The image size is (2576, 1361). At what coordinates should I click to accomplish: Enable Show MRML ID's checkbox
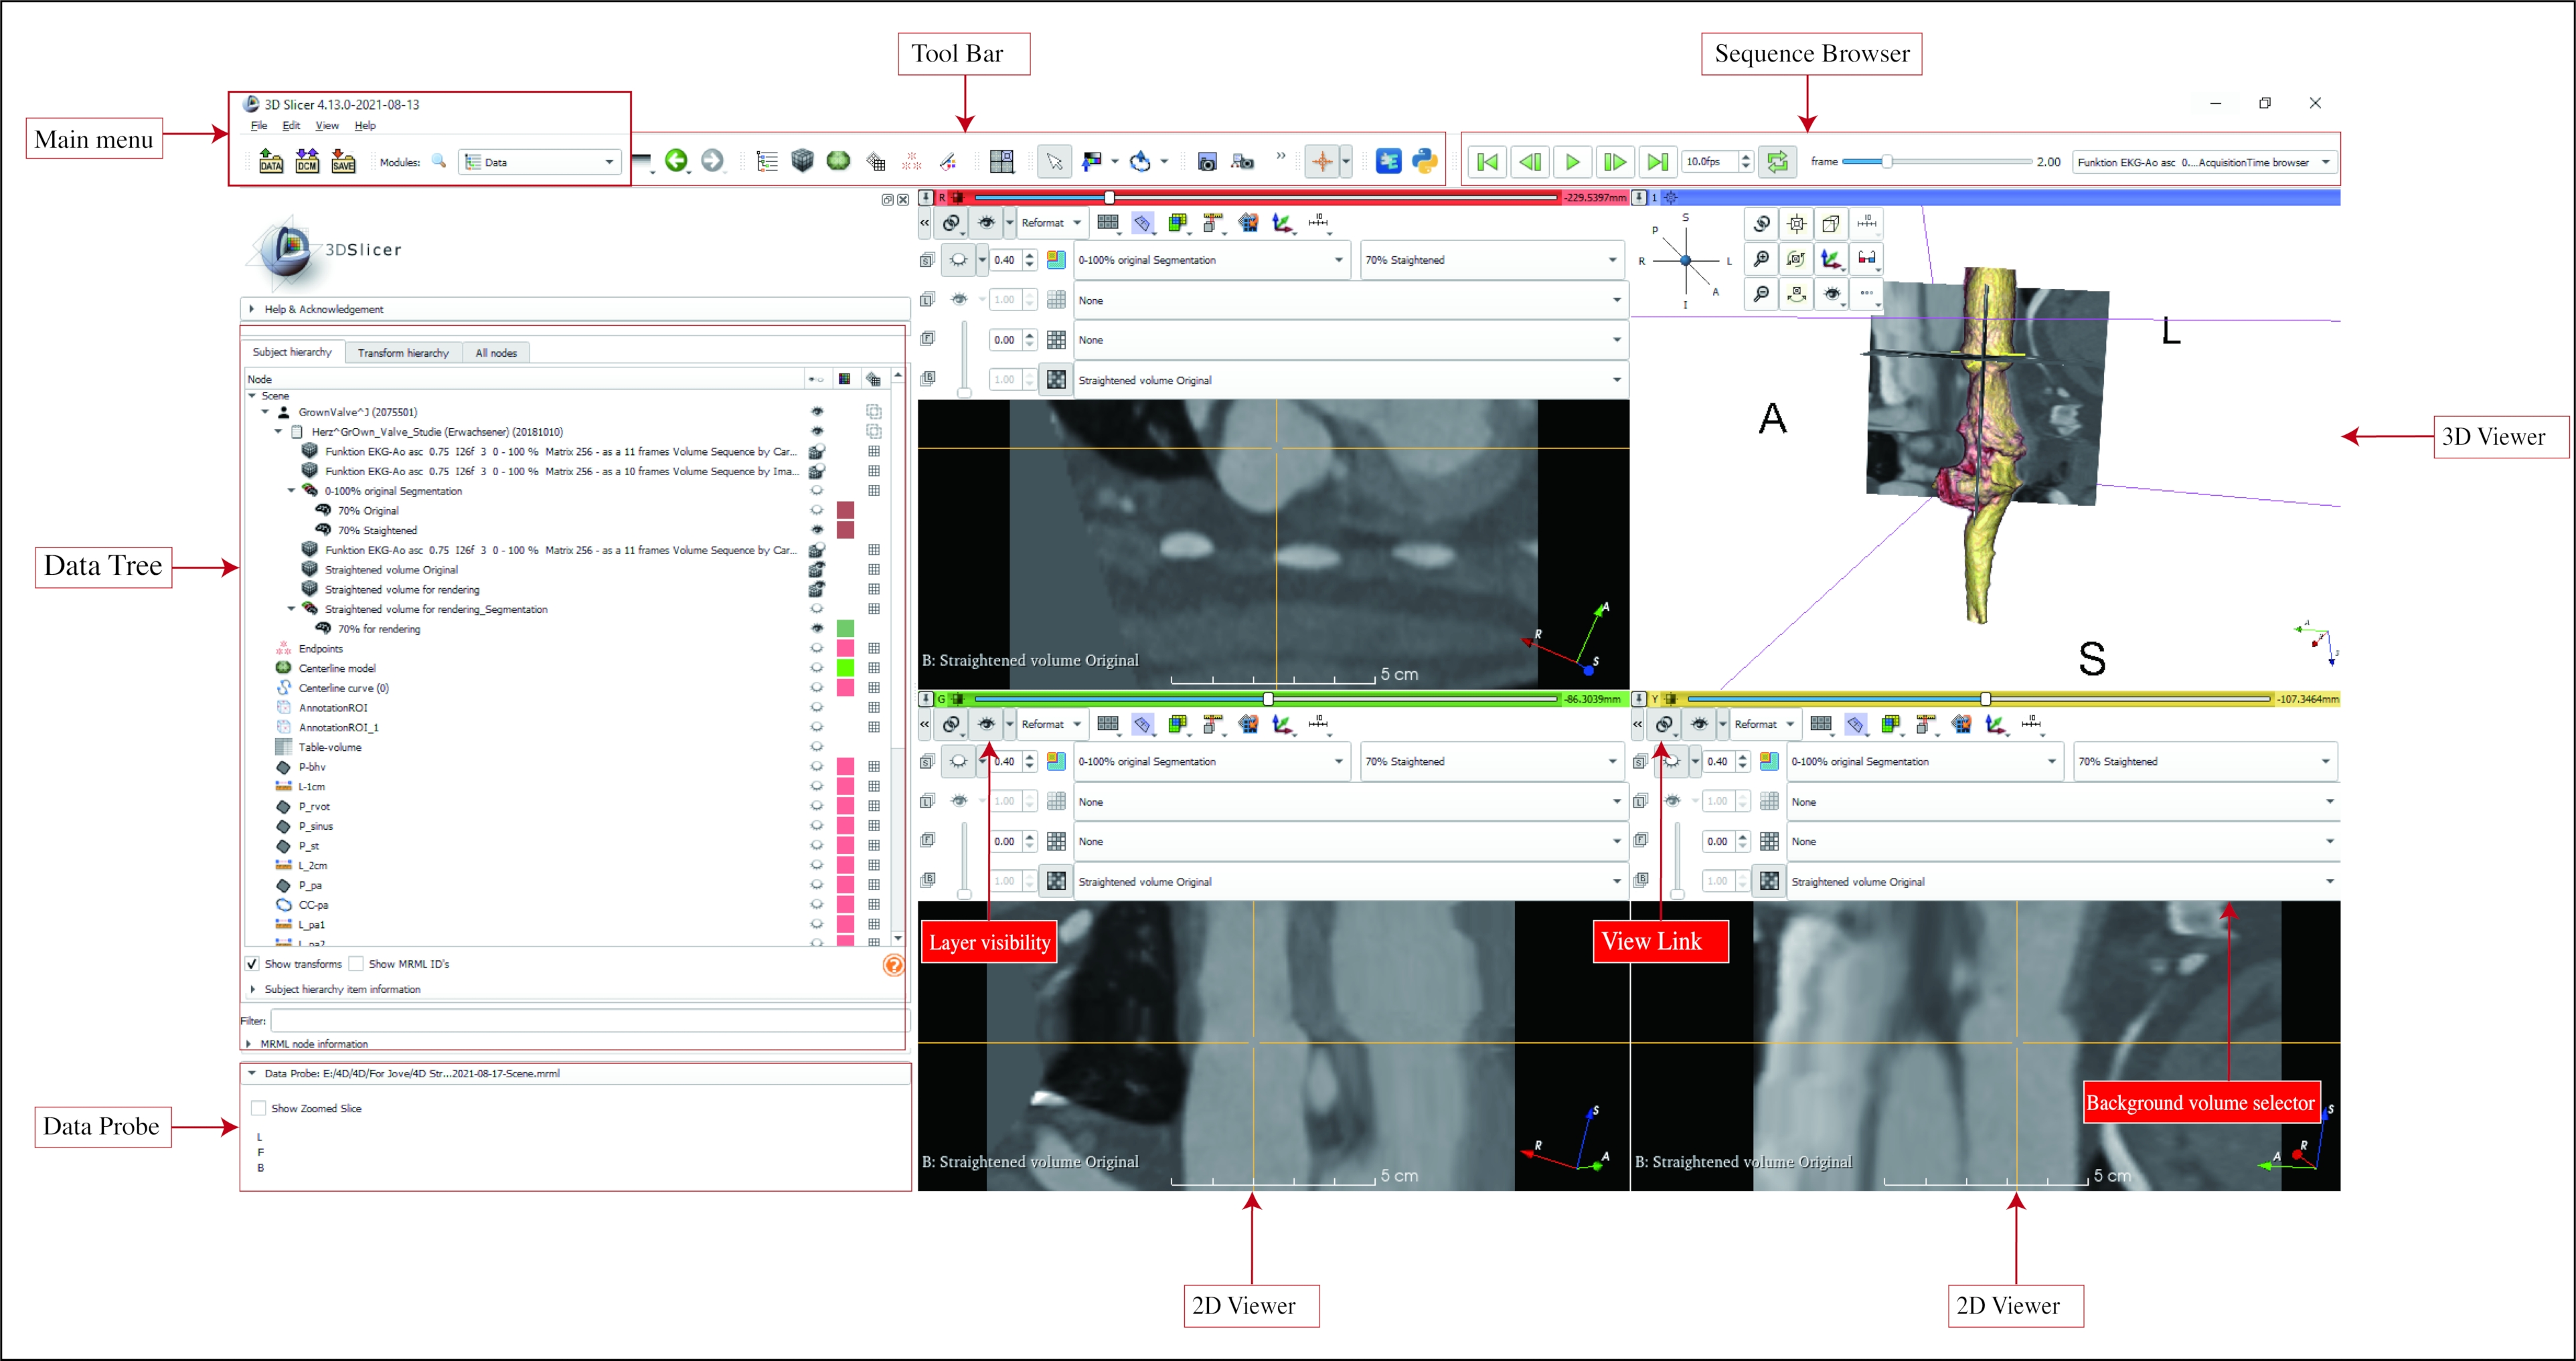[356, 964]
